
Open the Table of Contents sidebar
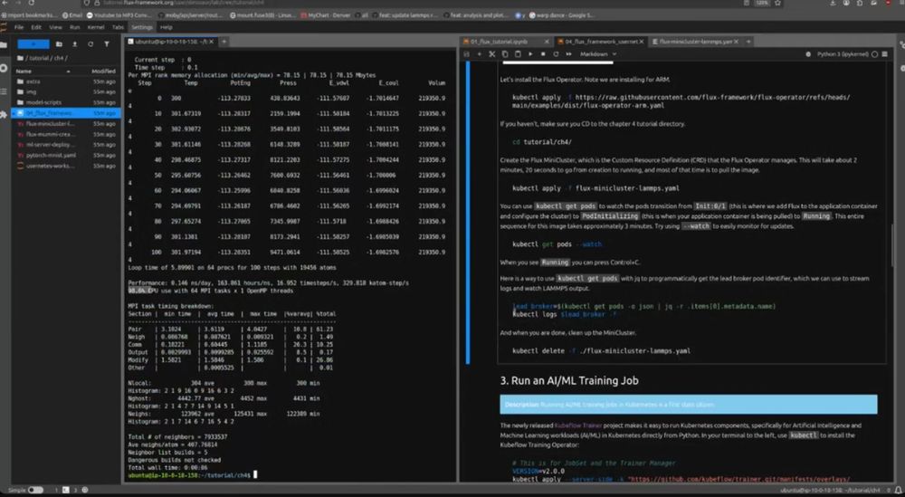click(x=4, y=91)
